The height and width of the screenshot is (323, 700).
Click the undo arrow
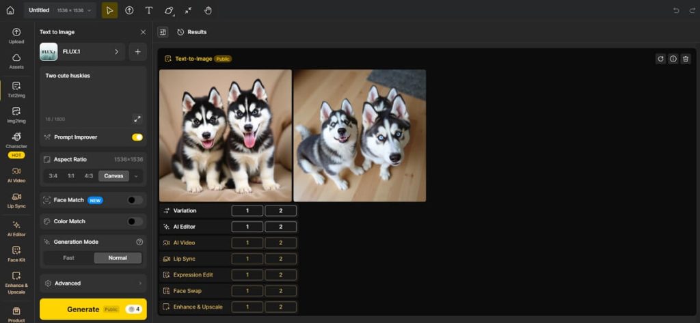pos(676,10)
